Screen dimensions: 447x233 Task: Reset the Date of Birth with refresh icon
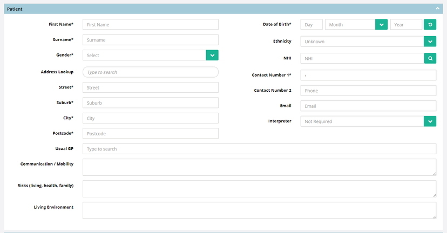pyautogui.click(x=430, y=24)
